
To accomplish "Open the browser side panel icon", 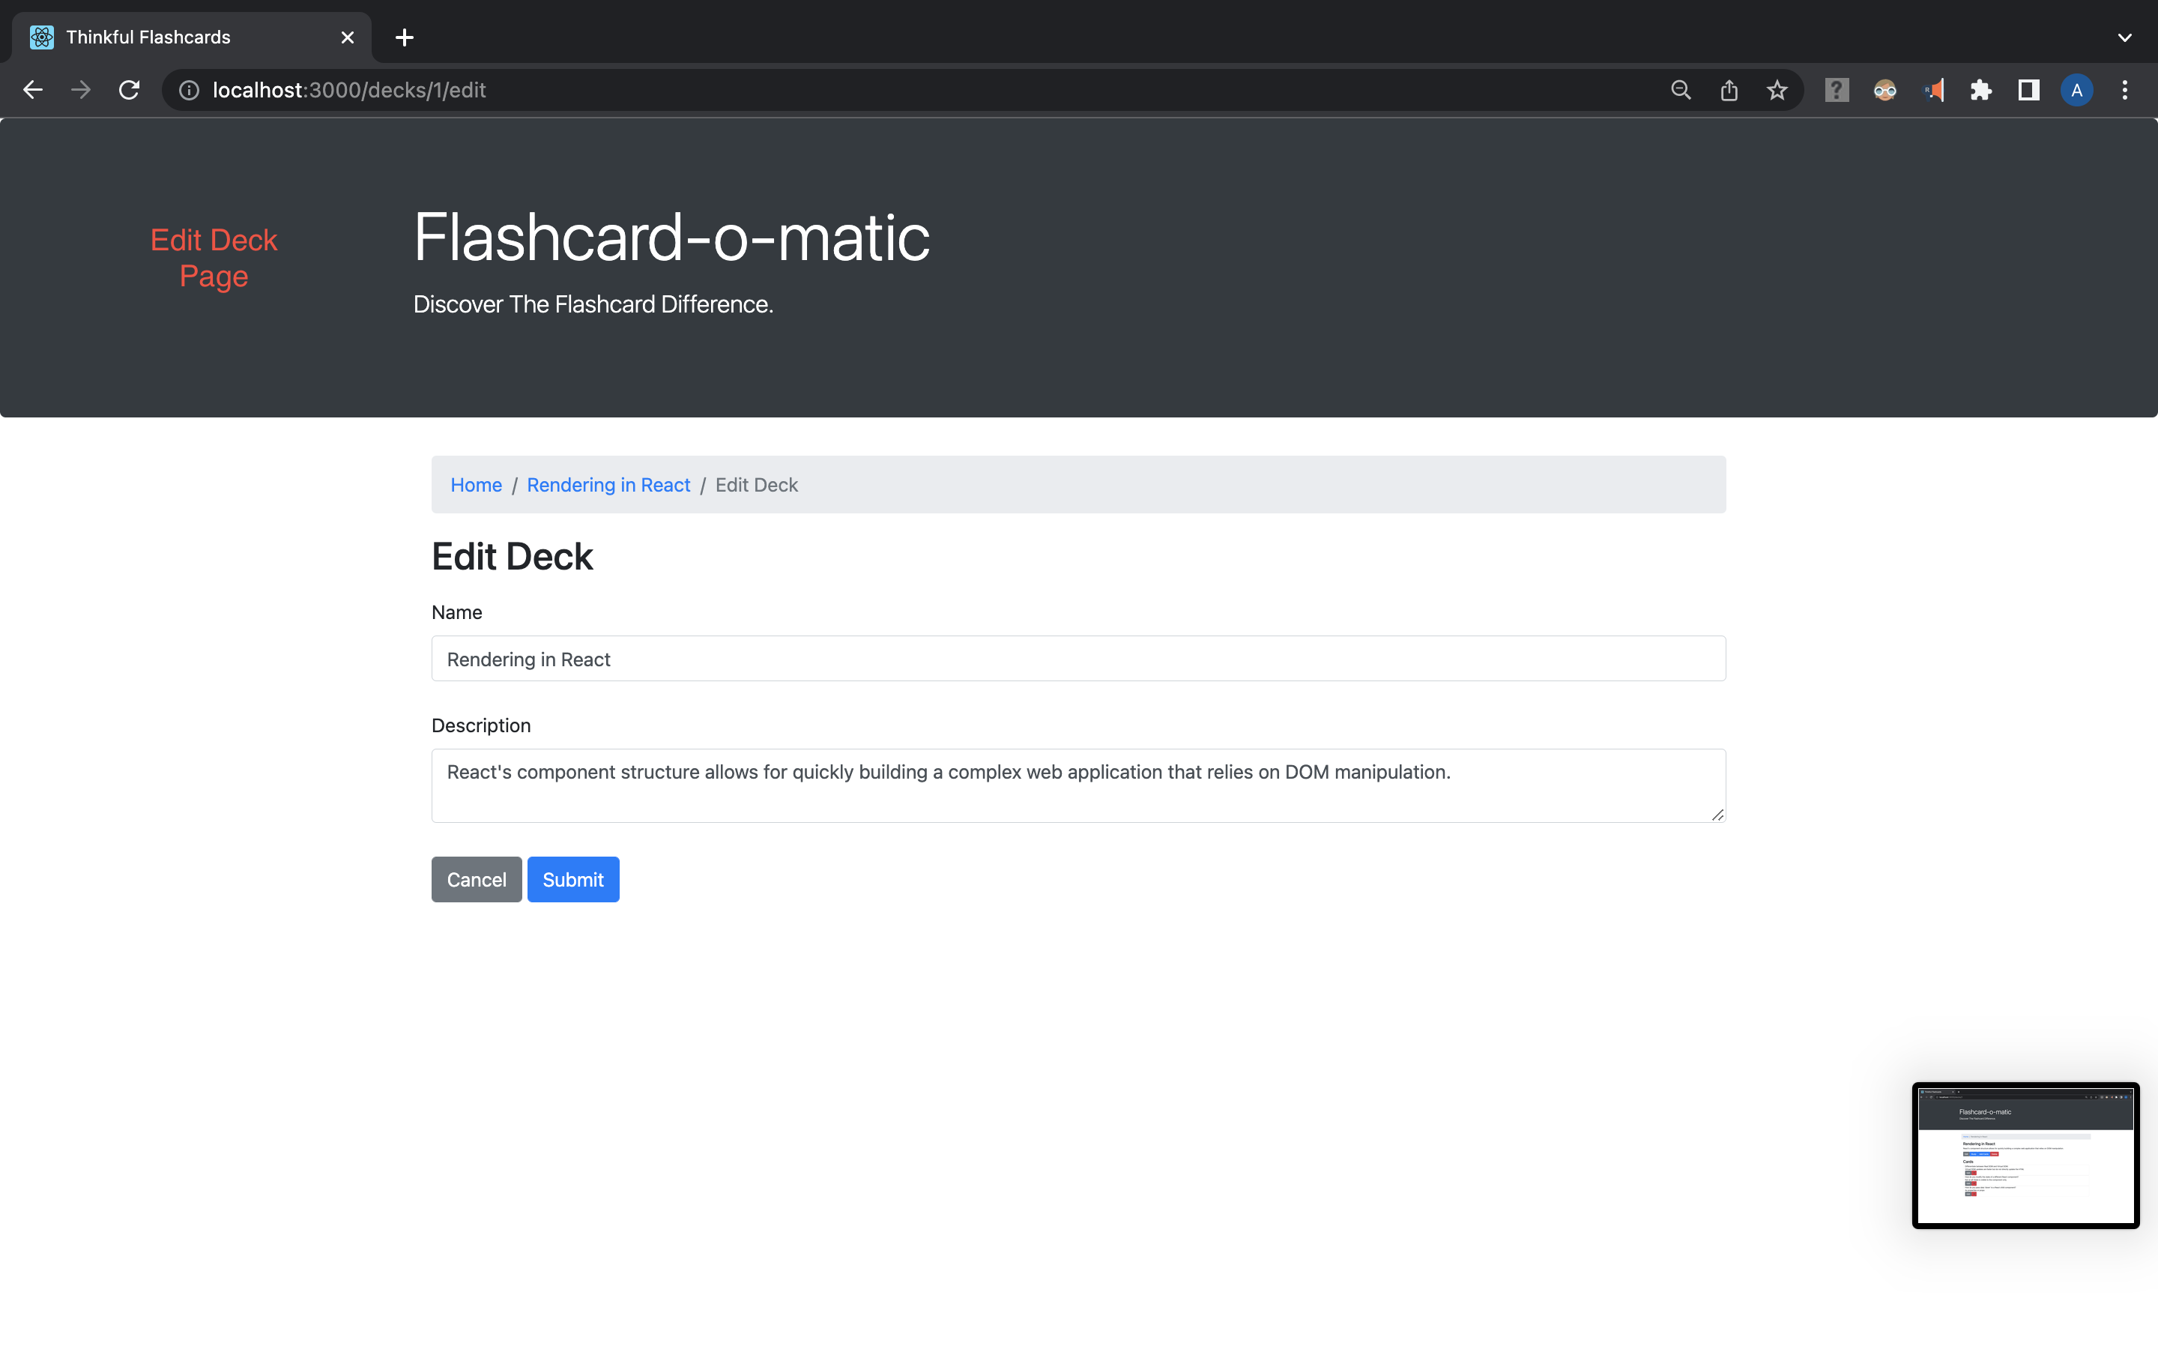I will click(2027, 89).
